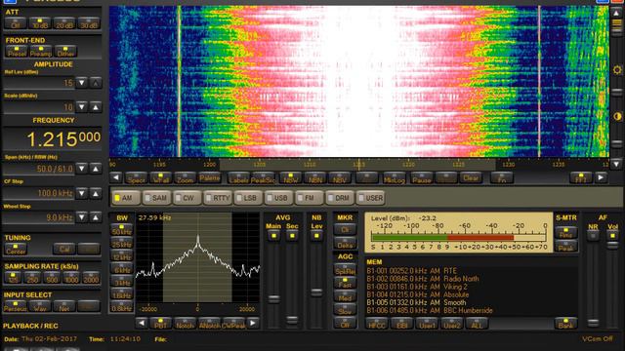Click the 1.215000 frequency display
This screenshot has width=625, height=351.
click(52, 138)
